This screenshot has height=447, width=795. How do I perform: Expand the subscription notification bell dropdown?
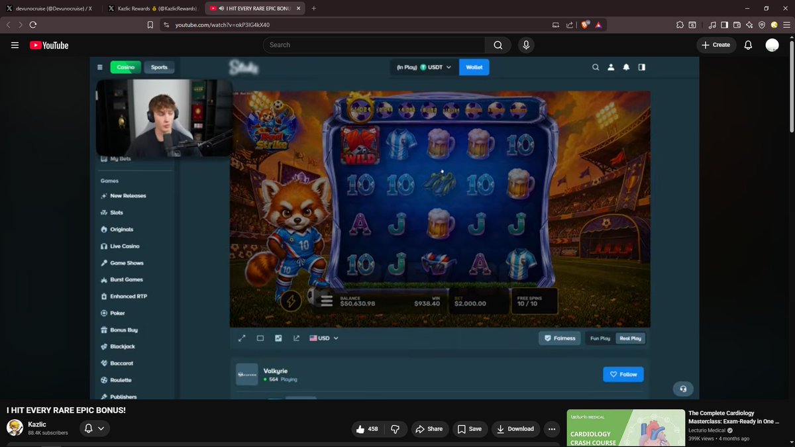point(95,428)
